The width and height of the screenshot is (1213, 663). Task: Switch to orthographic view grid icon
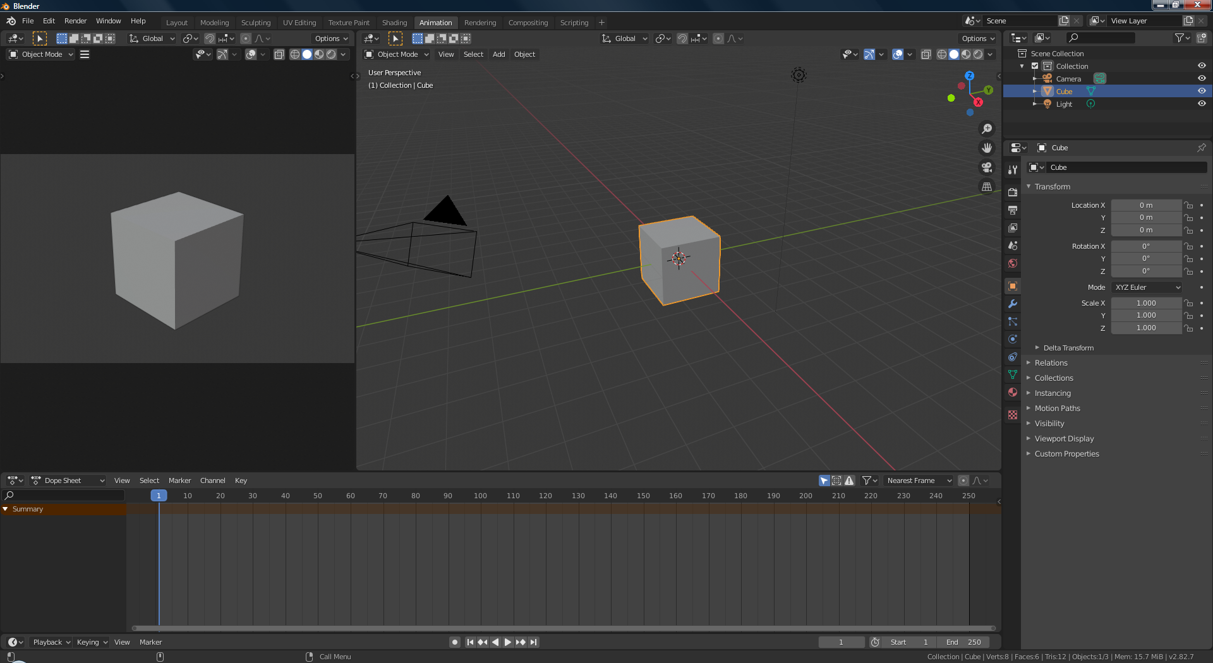(986, 187)
